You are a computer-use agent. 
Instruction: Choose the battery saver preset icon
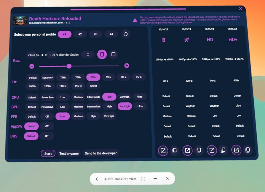(164, 40)
